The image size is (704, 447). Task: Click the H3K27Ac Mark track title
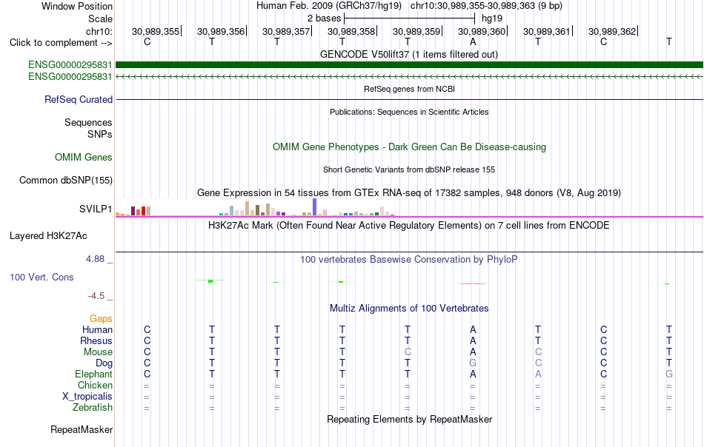coord(408,225)
